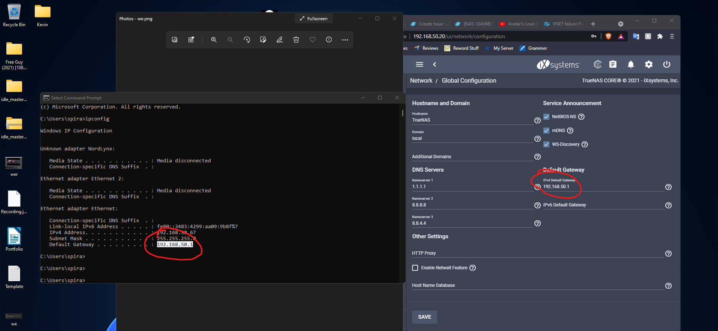Image resolution: width=718 pixels, height=331 pixels.
Task: Open help for HTTP Proxy
Action: pos(668,254)
